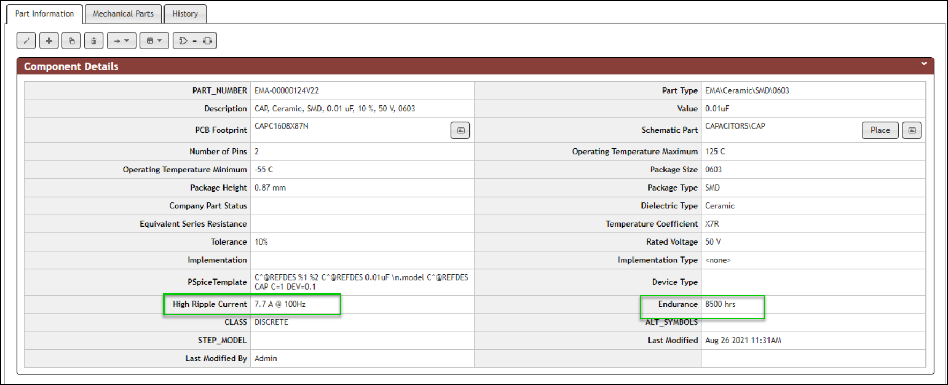
Task: Open PCB Footprint preview image icon
Action: pos(460,130)
